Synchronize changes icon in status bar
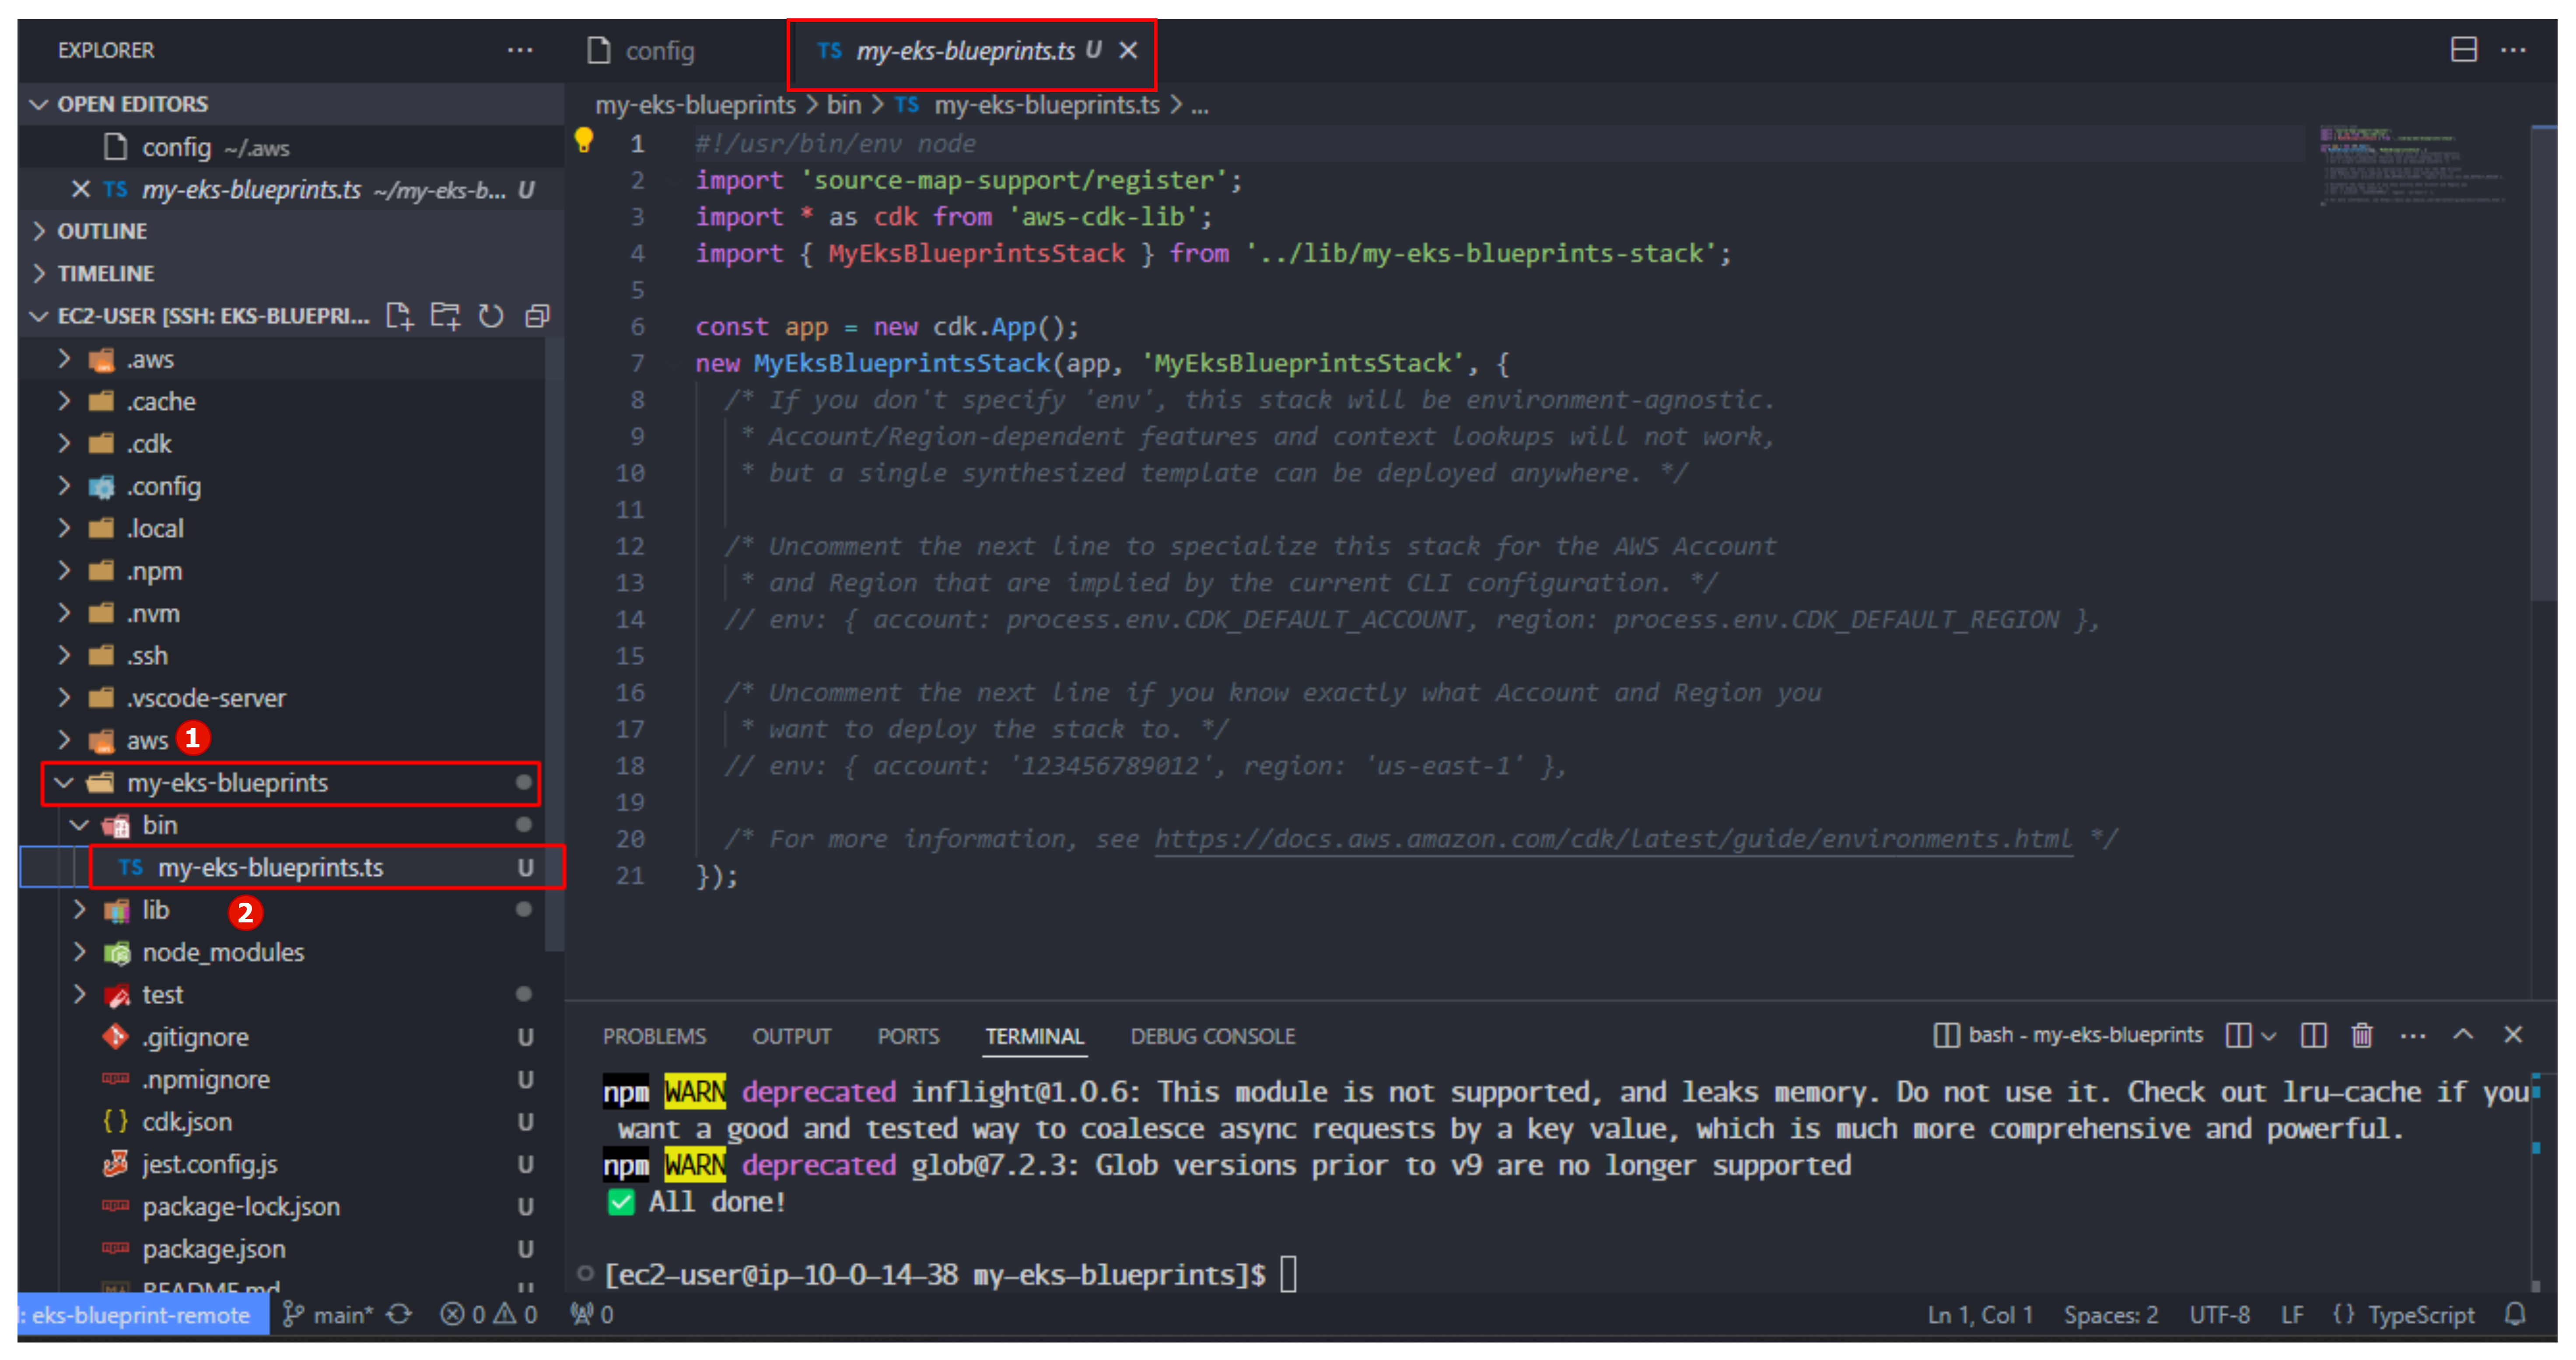The width and height of the screenshot is (2576, 1360). 400,1315
